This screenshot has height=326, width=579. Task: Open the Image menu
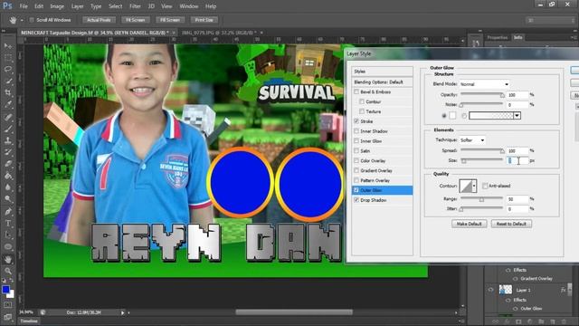click(x=57, y=6)
